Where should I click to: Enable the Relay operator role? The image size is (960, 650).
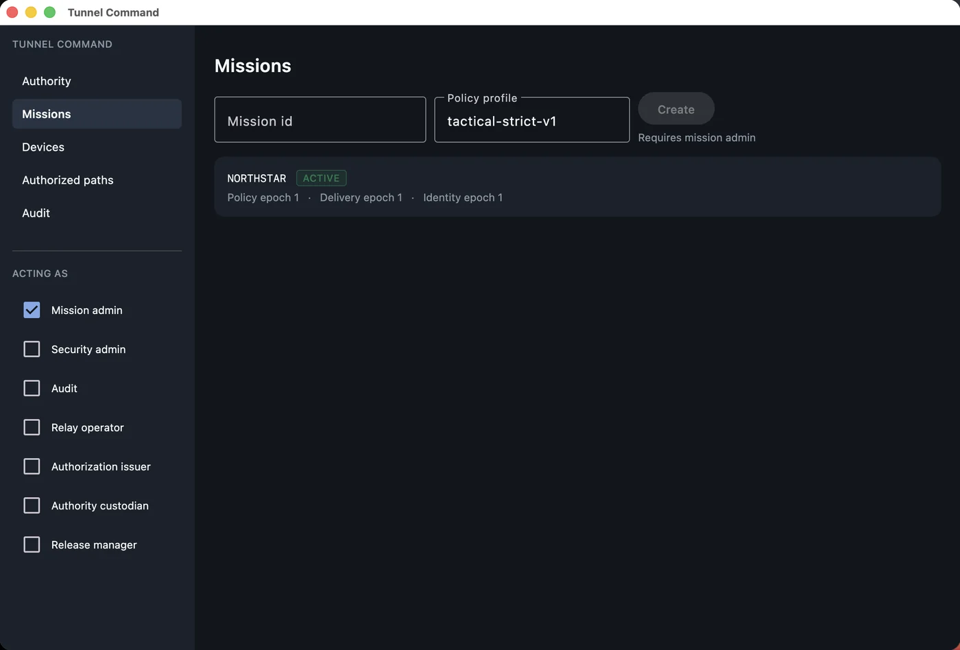click(x=32, y=427)
